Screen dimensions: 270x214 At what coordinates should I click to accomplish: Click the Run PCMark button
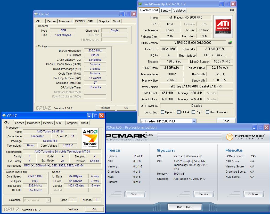pyautogui.click(x=185, y=207)
